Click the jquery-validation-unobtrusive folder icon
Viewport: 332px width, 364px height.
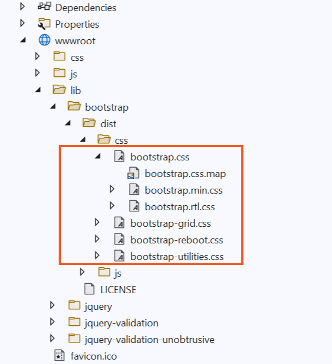tap(74, 339)
